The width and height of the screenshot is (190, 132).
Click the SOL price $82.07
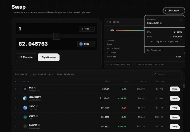coord(106,89)
